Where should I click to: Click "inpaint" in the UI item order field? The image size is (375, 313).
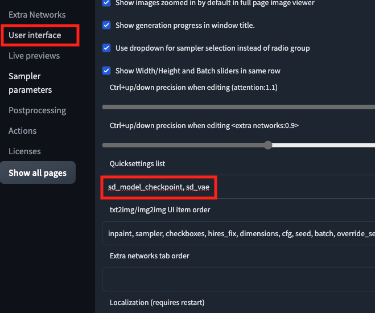click(x=121, y=233)
